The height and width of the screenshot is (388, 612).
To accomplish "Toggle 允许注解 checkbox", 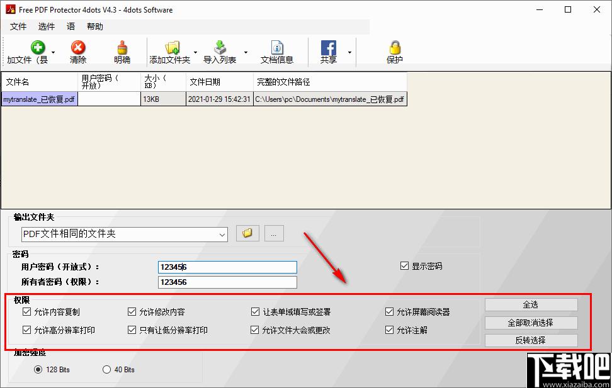I will (389, 330).
